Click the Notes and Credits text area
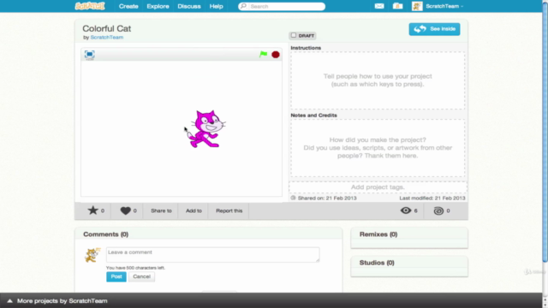The height and width of the screenshot is (308, 548). point(378,148)
